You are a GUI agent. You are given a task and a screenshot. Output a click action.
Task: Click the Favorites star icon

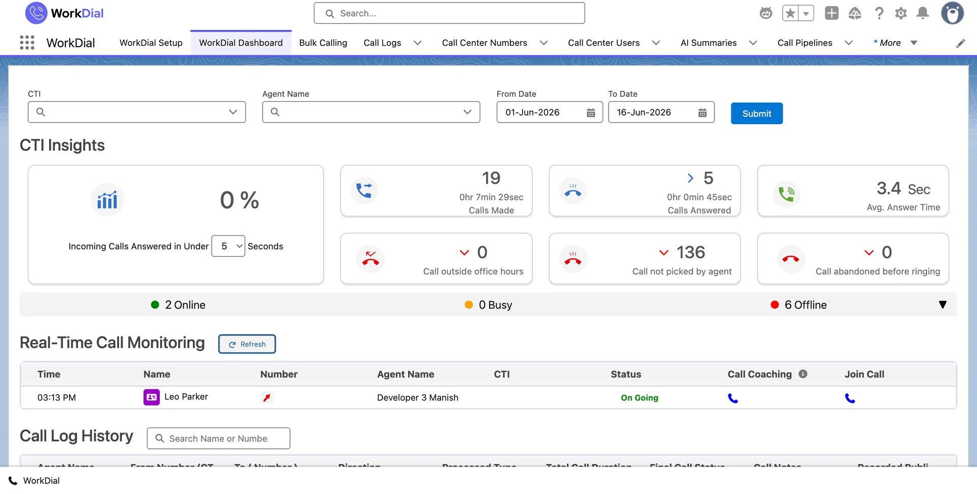790,13
